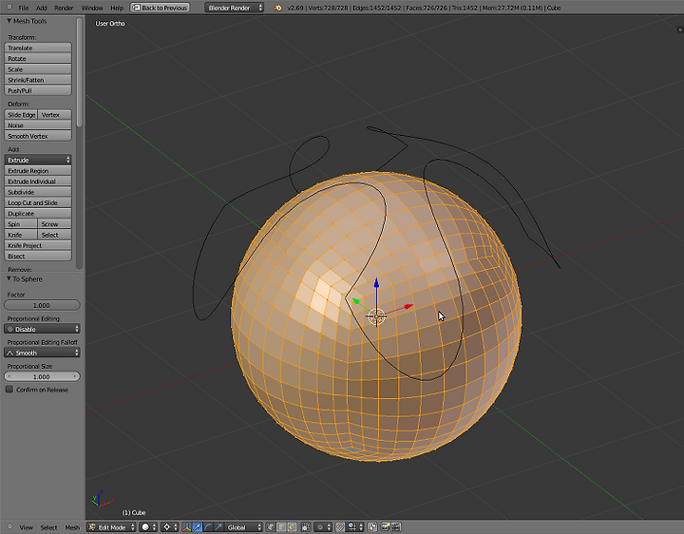Collapse the To Sphere operator panel

(9, 278)
